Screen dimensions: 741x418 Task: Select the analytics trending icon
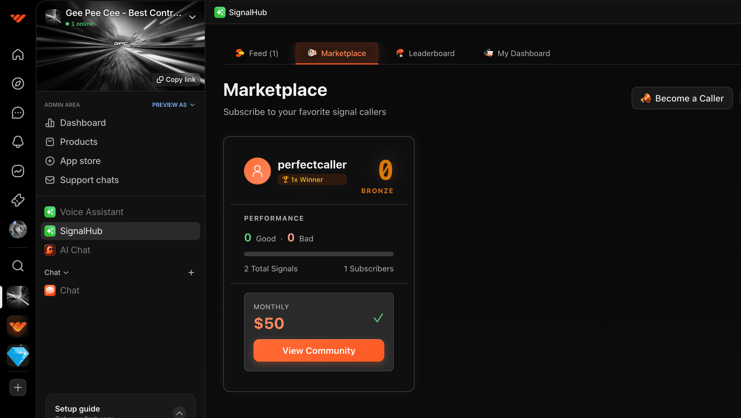click(x=18, y=171)
